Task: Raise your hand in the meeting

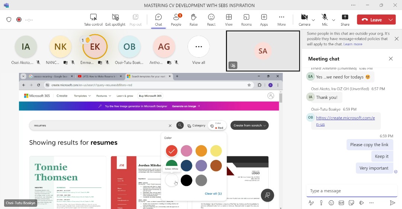Action: 194,20
